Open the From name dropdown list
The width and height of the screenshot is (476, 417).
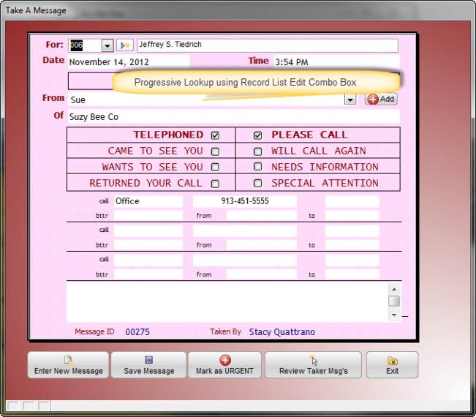pyautogui.click(x=350, y=99)
